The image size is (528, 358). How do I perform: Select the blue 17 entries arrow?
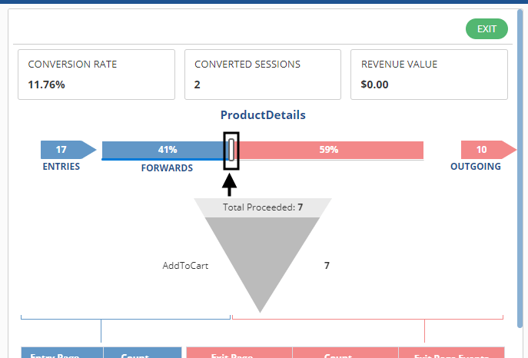[x=68, y=150]
